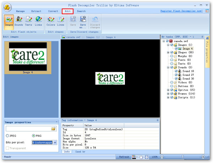Click the Property column header
The image size is (213, 163).
click(x=72, y=125)
